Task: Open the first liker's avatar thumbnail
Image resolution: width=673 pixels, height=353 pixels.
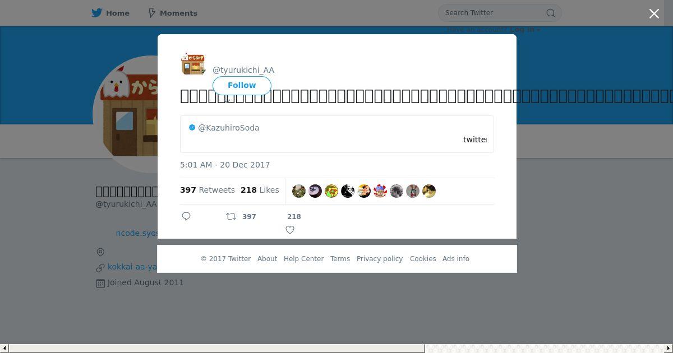Action: pos(299,191)
